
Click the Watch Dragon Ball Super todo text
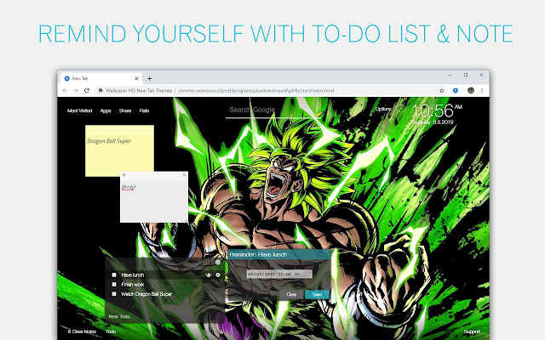point(146,294)
